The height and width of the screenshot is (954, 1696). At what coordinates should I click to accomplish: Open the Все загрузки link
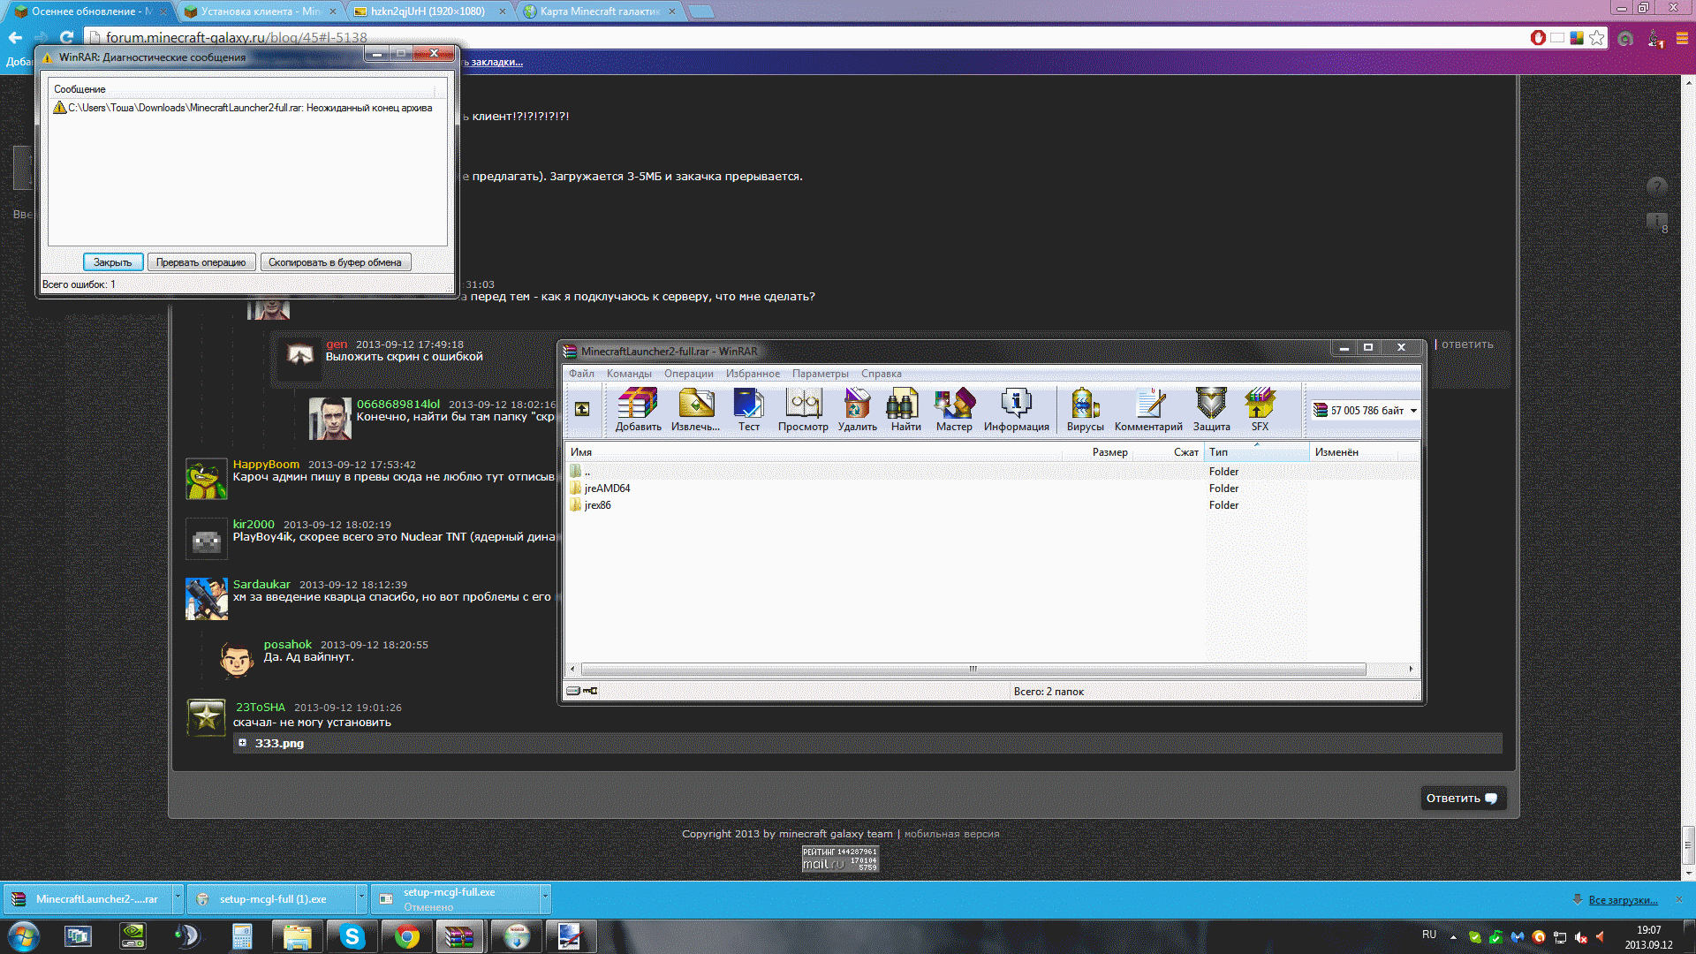(x=1623, y=900)
